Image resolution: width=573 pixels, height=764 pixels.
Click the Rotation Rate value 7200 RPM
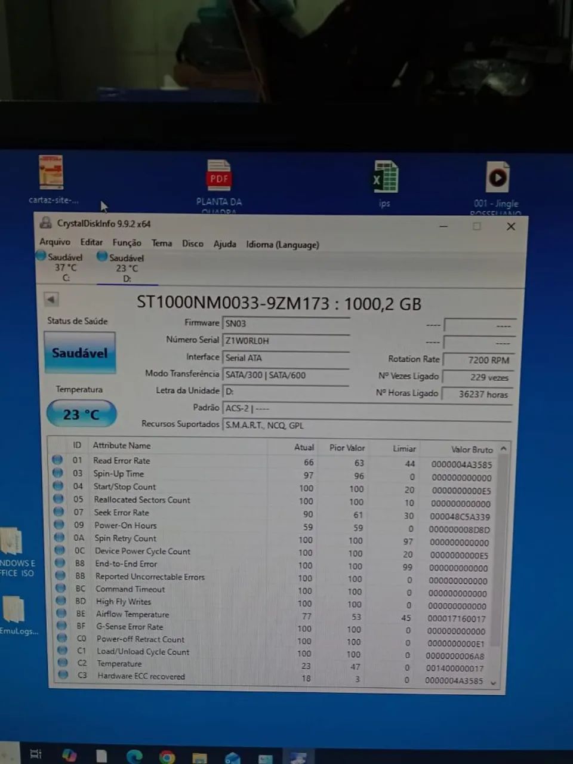[x=478, y=360]
